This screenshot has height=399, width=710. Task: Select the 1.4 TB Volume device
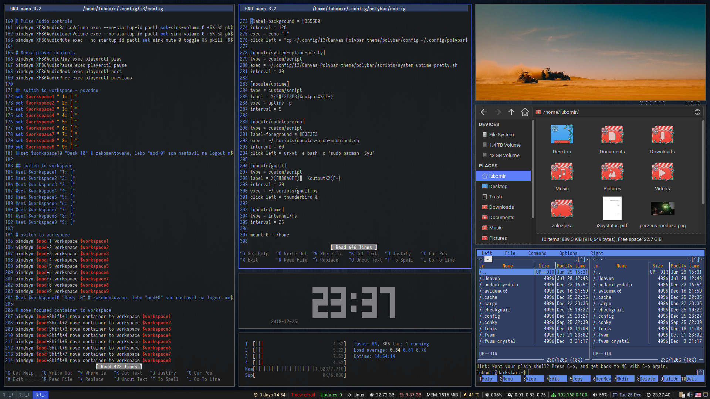[503, 145]
